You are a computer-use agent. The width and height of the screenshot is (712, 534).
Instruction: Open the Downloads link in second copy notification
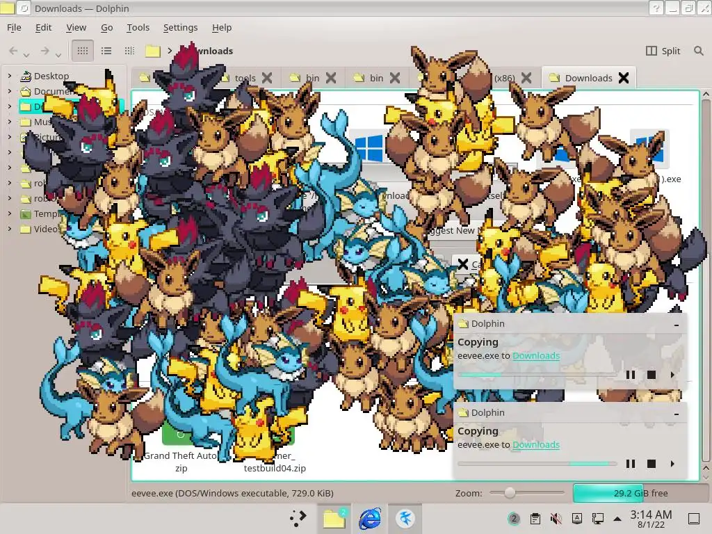click(536, 444)
